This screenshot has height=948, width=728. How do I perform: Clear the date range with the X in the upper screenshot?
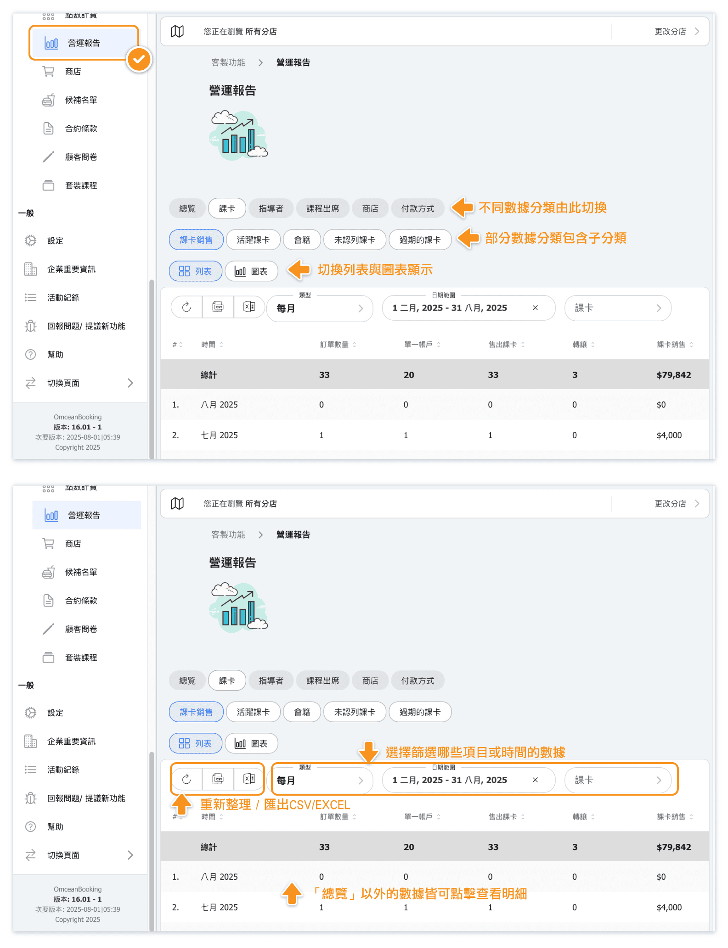(535, 308)
